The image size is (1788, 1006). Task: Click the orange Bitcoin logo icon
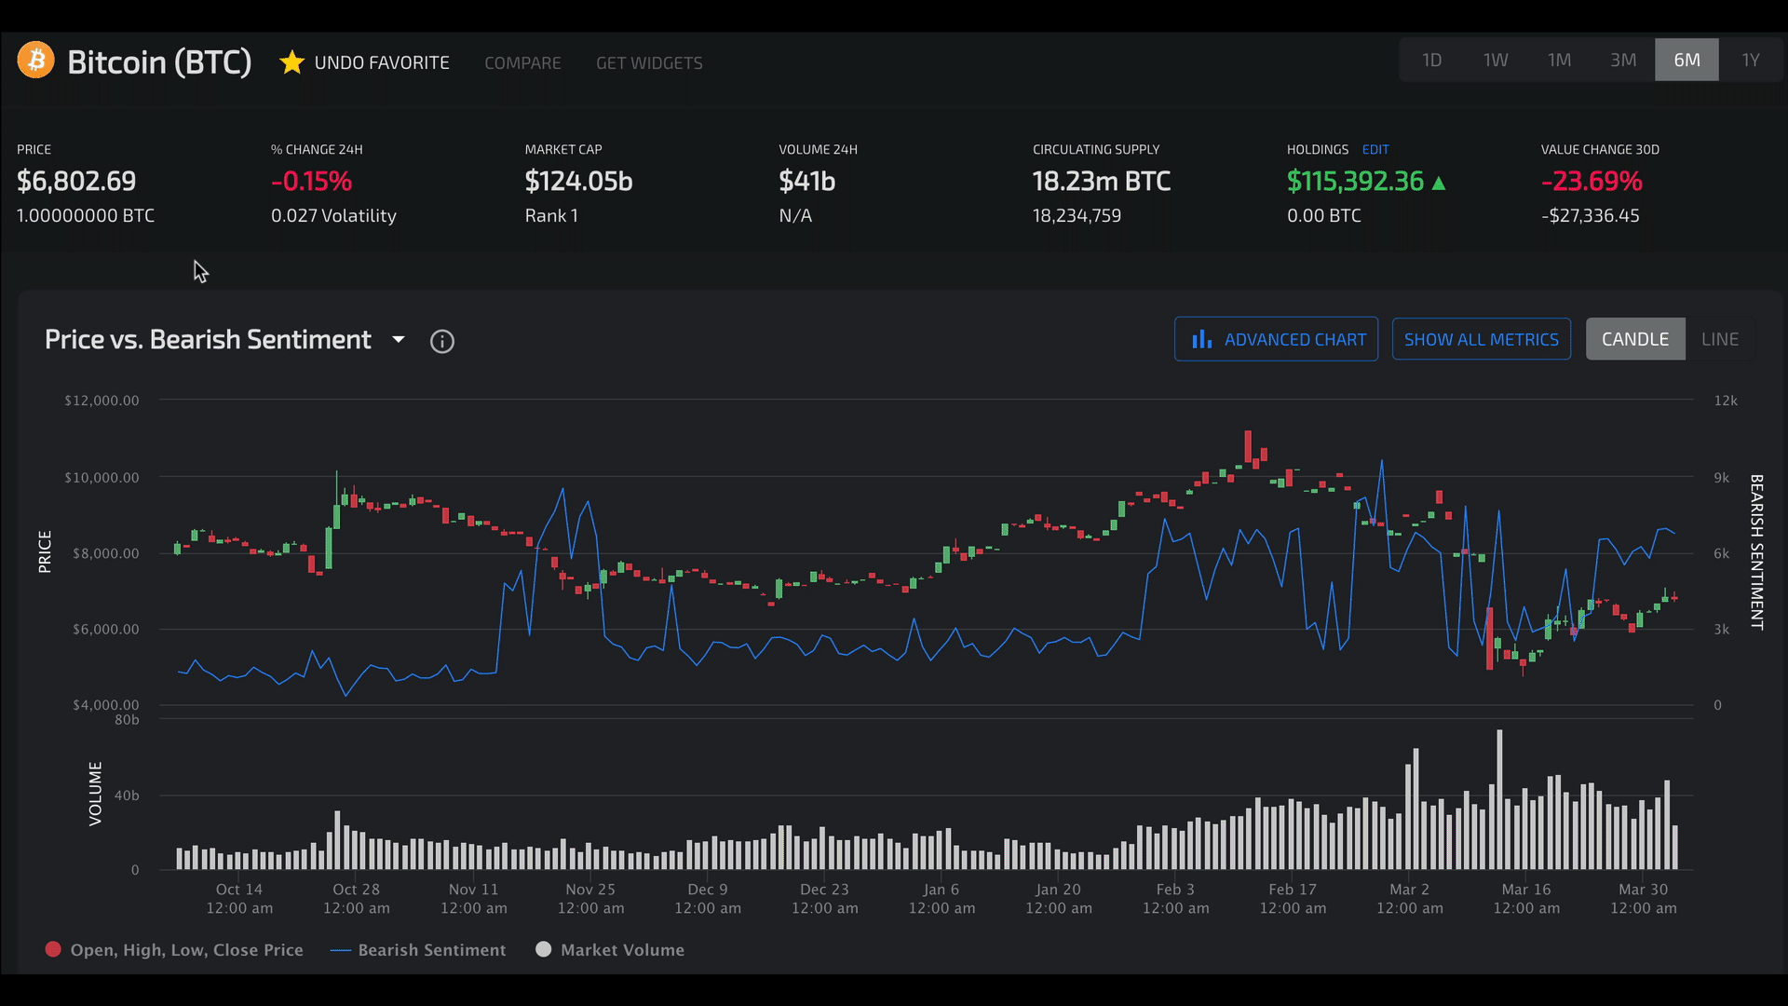pos(36,61)
